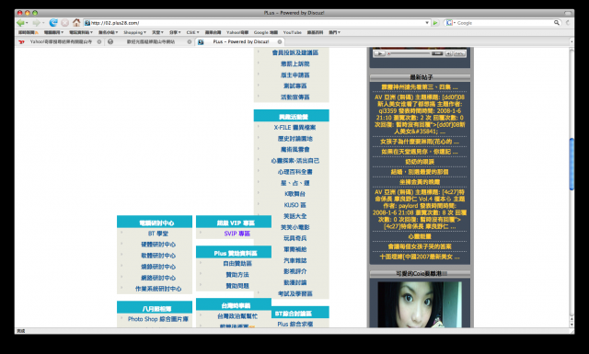589x354 pixels.
Task: Open the 分享 bookmarks folder
Action: [x=175, y=33]
